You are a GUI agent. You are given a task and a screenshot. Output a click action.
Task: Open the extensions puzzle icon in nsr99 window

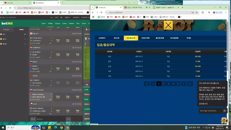(202, 13)
